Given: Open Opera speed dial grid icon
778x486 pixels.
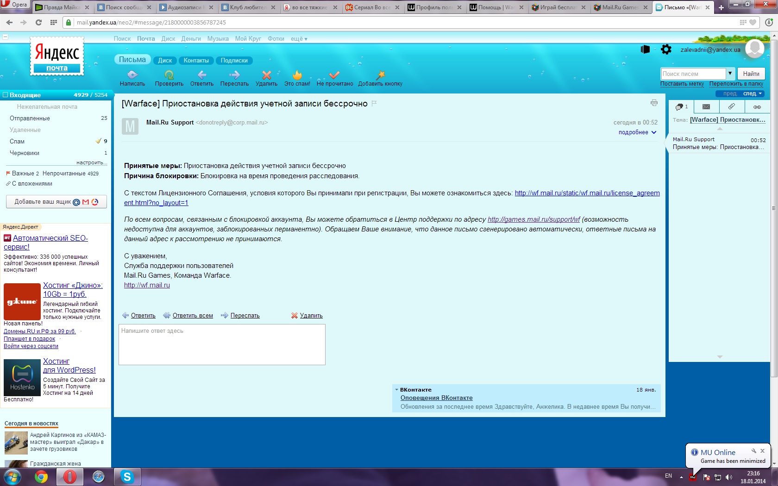Looking at the screenshot, I should coord(54,22).
